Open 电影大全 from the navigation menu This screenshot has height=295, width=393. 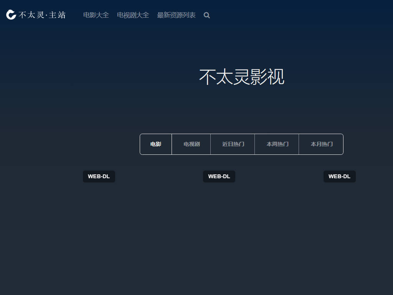(96, 15)
